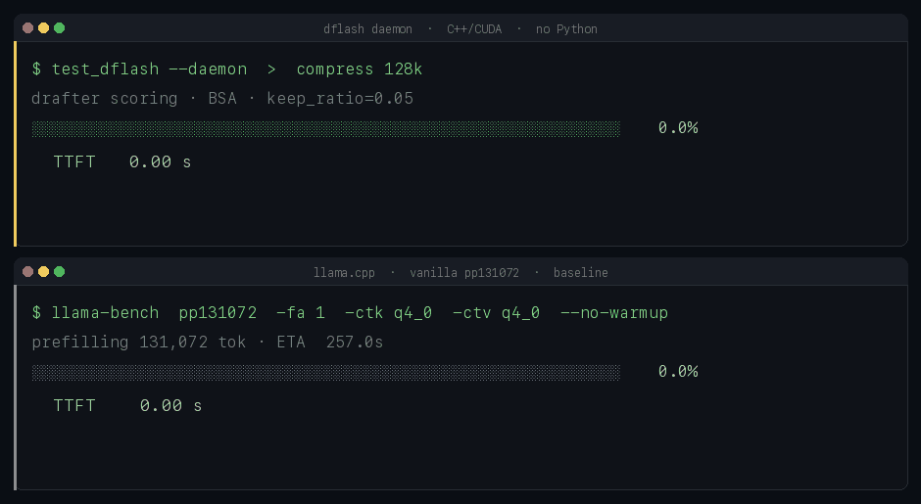Screen dimensions: 921x504
Task: Click the TTFT label in llama.cpp window
Action: 74,405
